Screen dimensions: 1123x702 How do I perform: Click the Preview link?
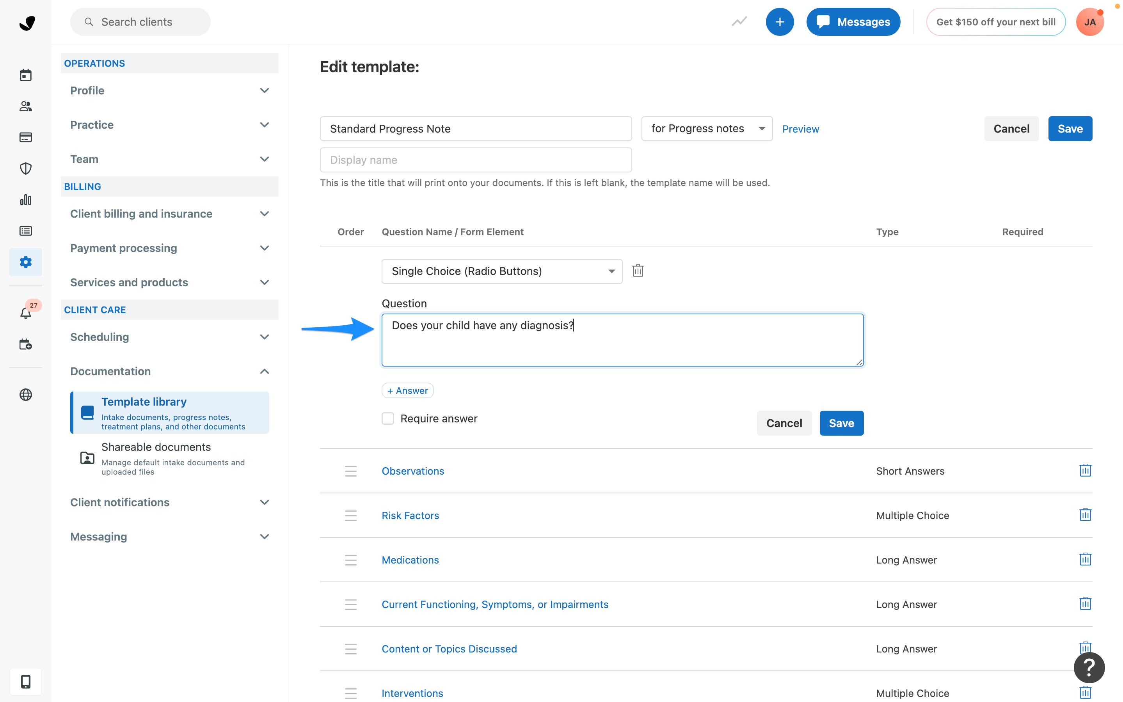point(800,129)
